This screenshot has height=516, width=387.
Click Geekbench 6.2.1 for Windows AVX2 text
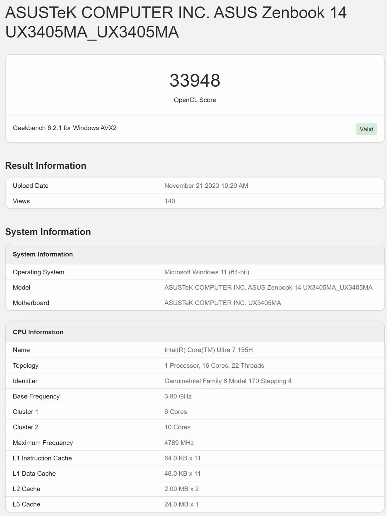click(64, 128)
